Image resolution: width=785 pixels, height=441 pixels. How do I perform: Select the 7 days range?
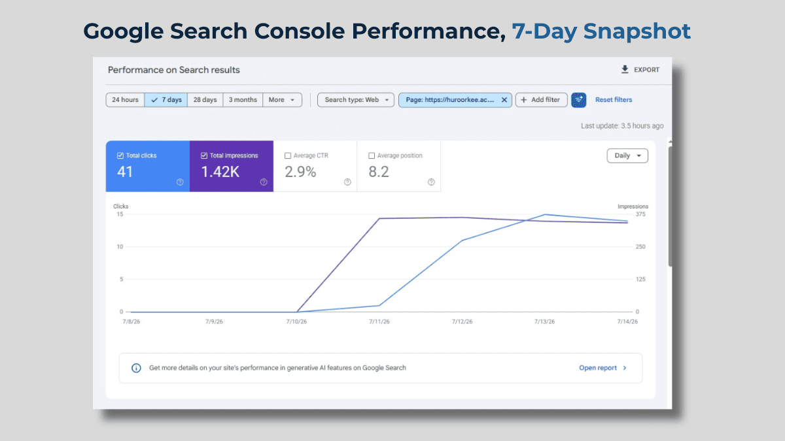166,100
